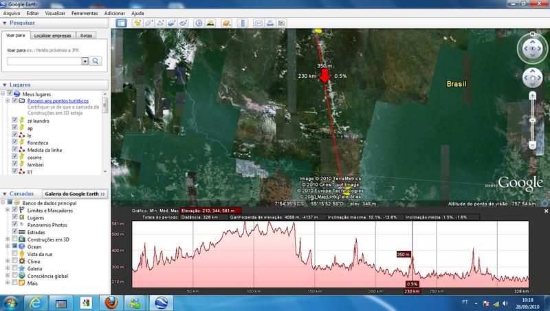Expand the Galeria layer node

pos(8,268)
